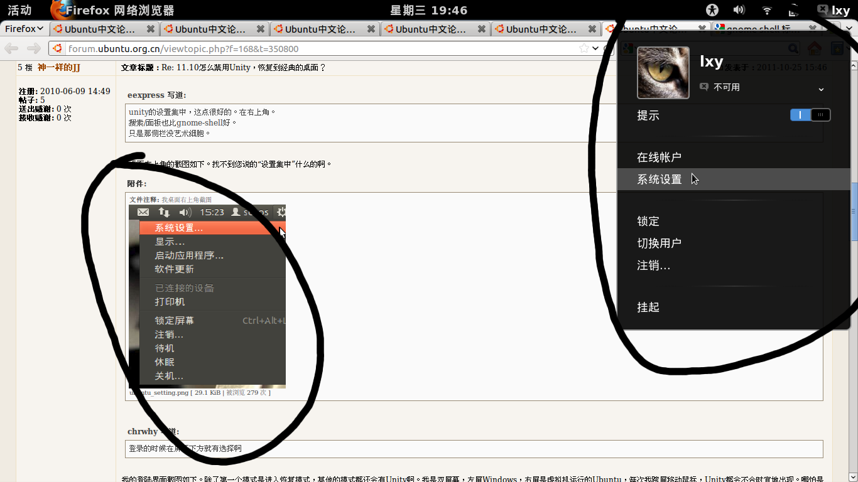Open the accessibility icon menu in top bar
This screenshot has width=858, height=482.
pos(712,10)
